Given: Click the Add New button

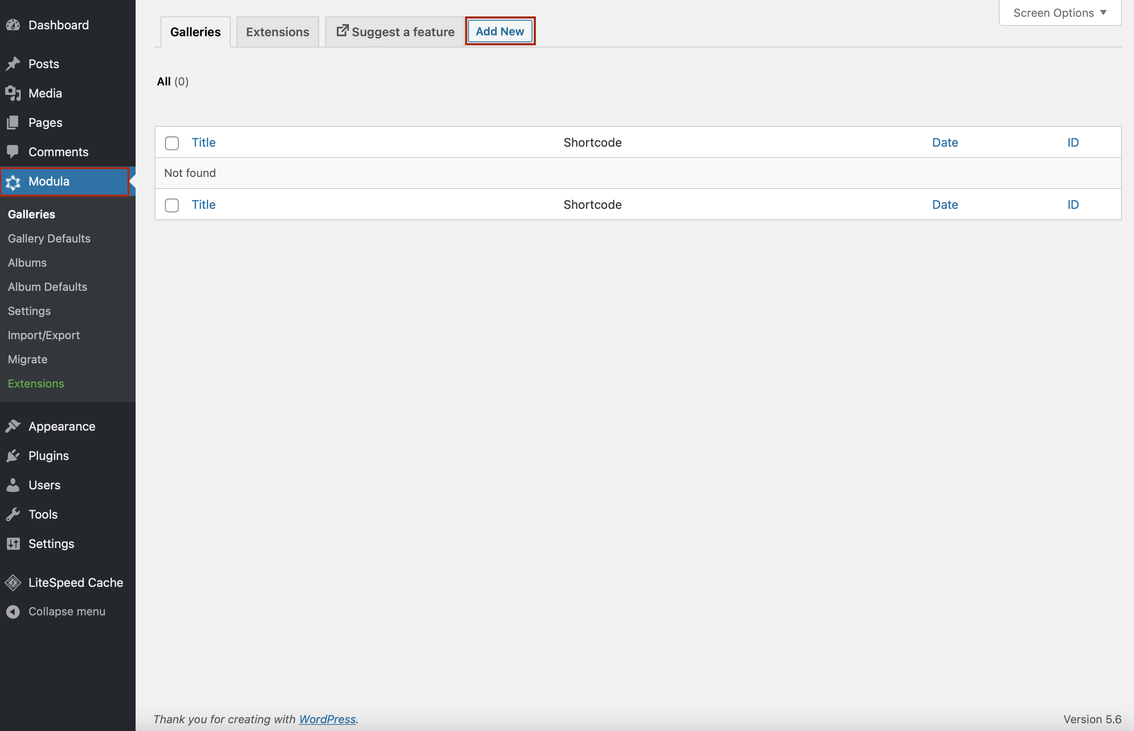Looking at the screenshot, I should click(500, 31).
